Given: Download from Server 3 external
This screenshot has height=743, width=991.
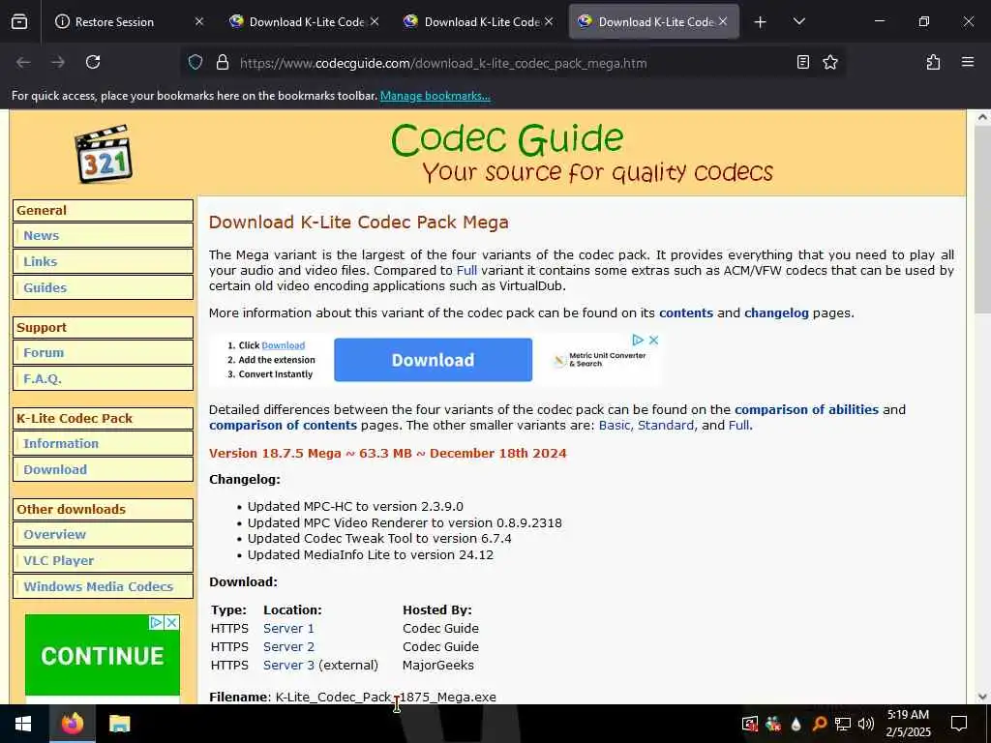Looking at the screenshot, I should point(288,666).
